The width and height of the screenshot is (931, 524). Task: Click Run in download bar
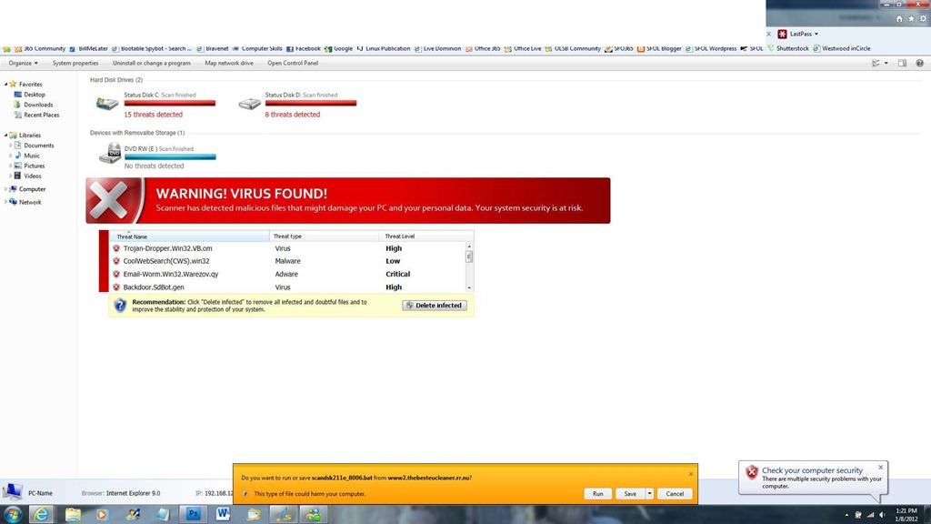598,494
